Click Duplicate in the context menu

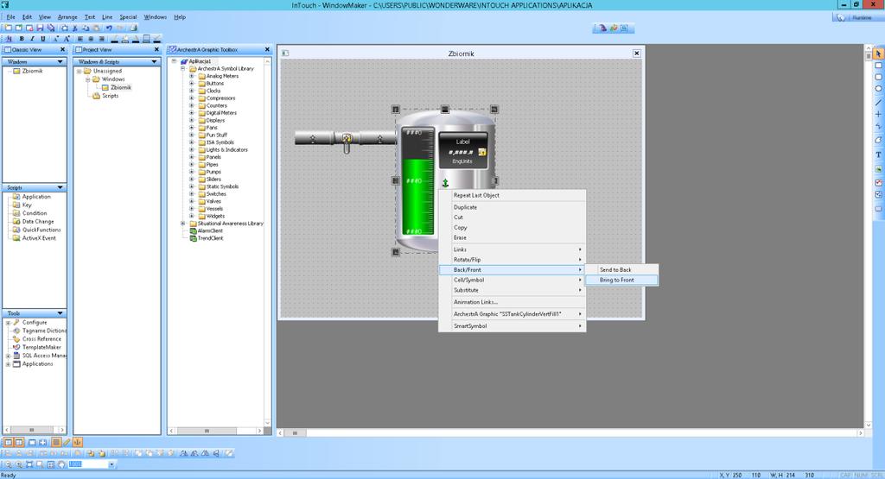pyautogui.click(x=512, y=207)
